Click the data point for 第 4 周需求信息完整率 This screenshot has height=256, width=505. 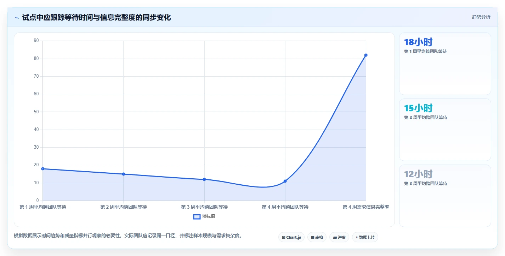click(x=366, y=55)
